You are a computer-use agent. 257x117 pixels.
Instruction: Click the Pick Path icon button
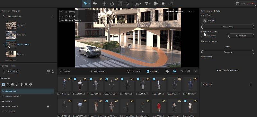pyautogui.click(x=205, y=20)
